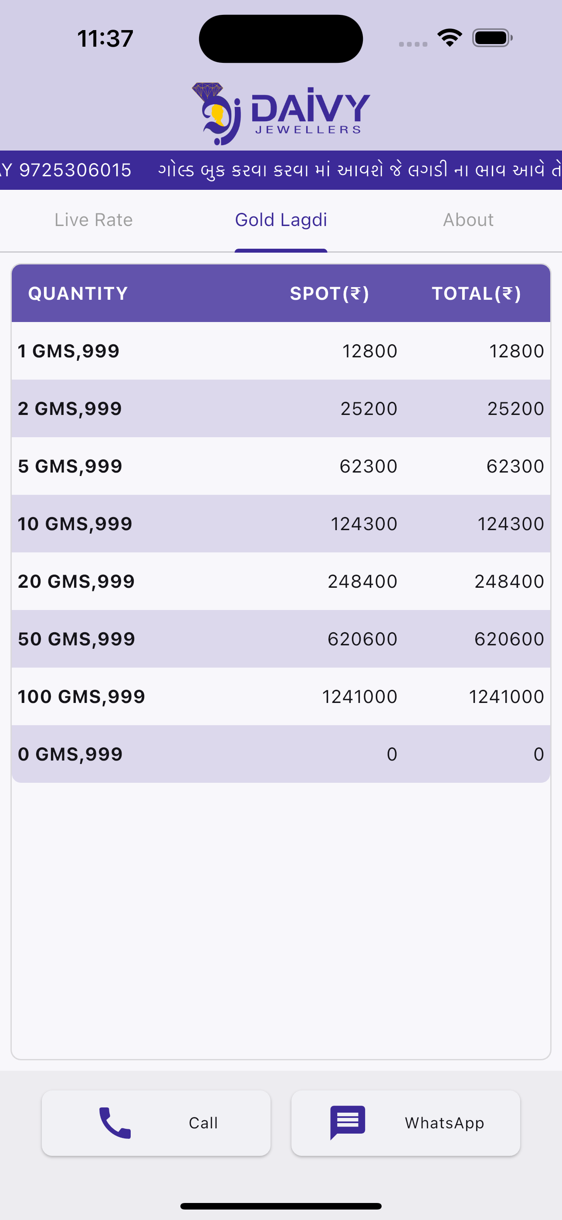Switch to the Live Rate tab
Screen dimensions: 562x1220
94,220
